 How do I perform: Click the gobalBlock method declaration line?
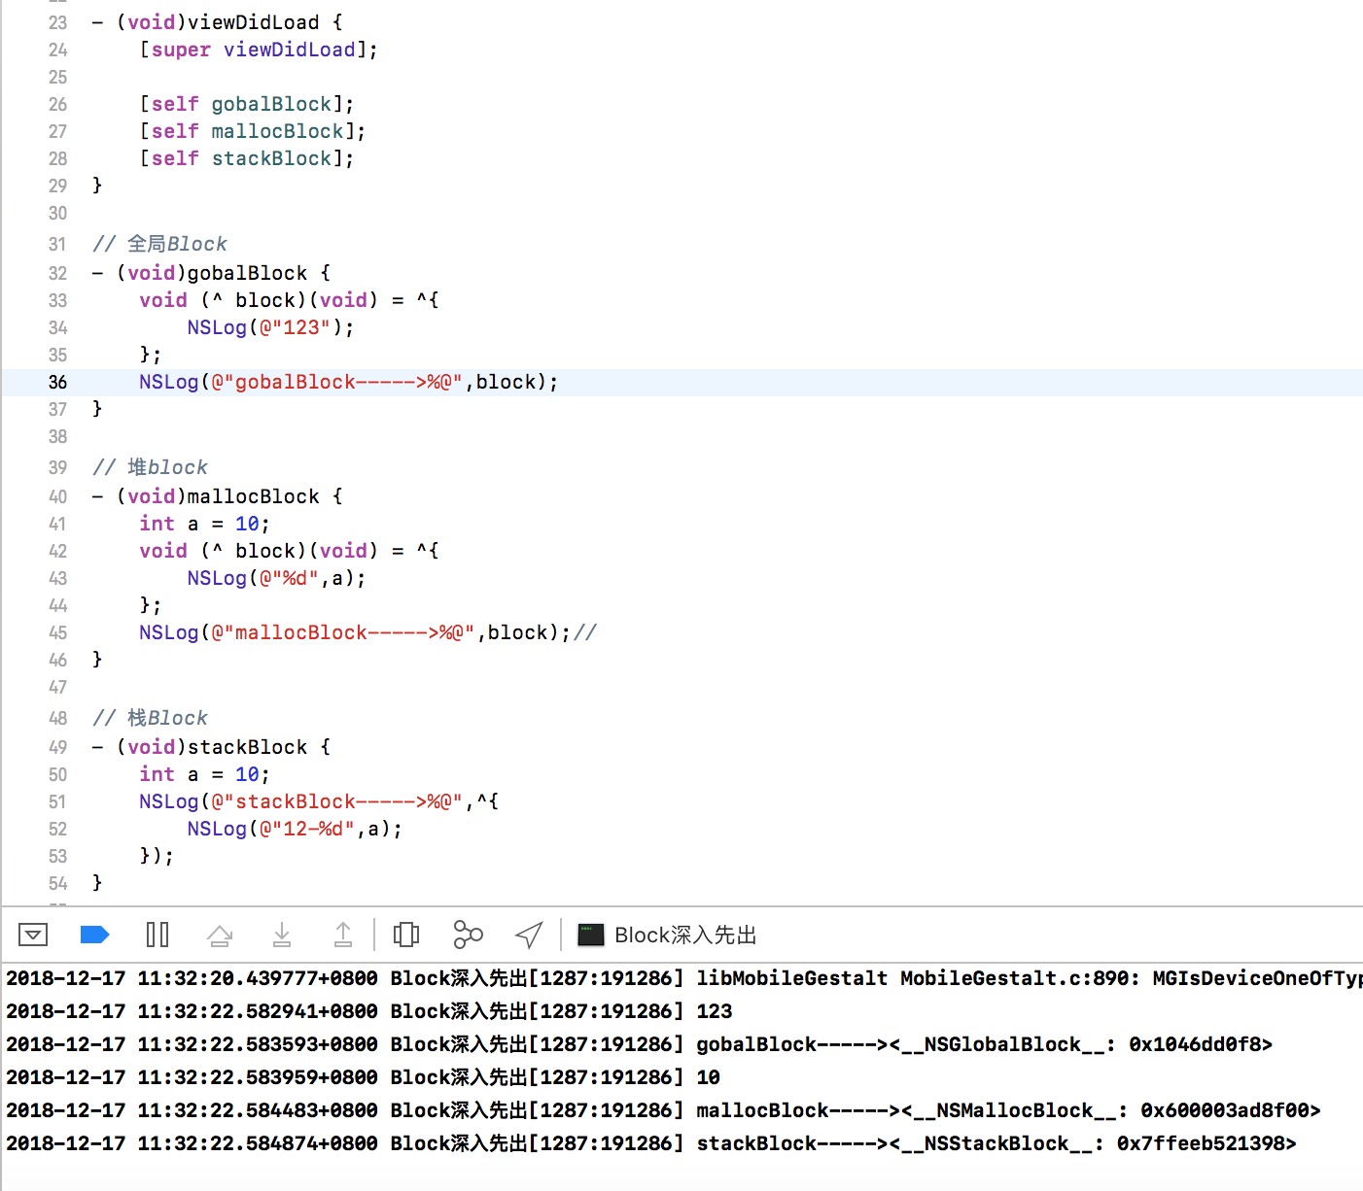click(211, 273)
